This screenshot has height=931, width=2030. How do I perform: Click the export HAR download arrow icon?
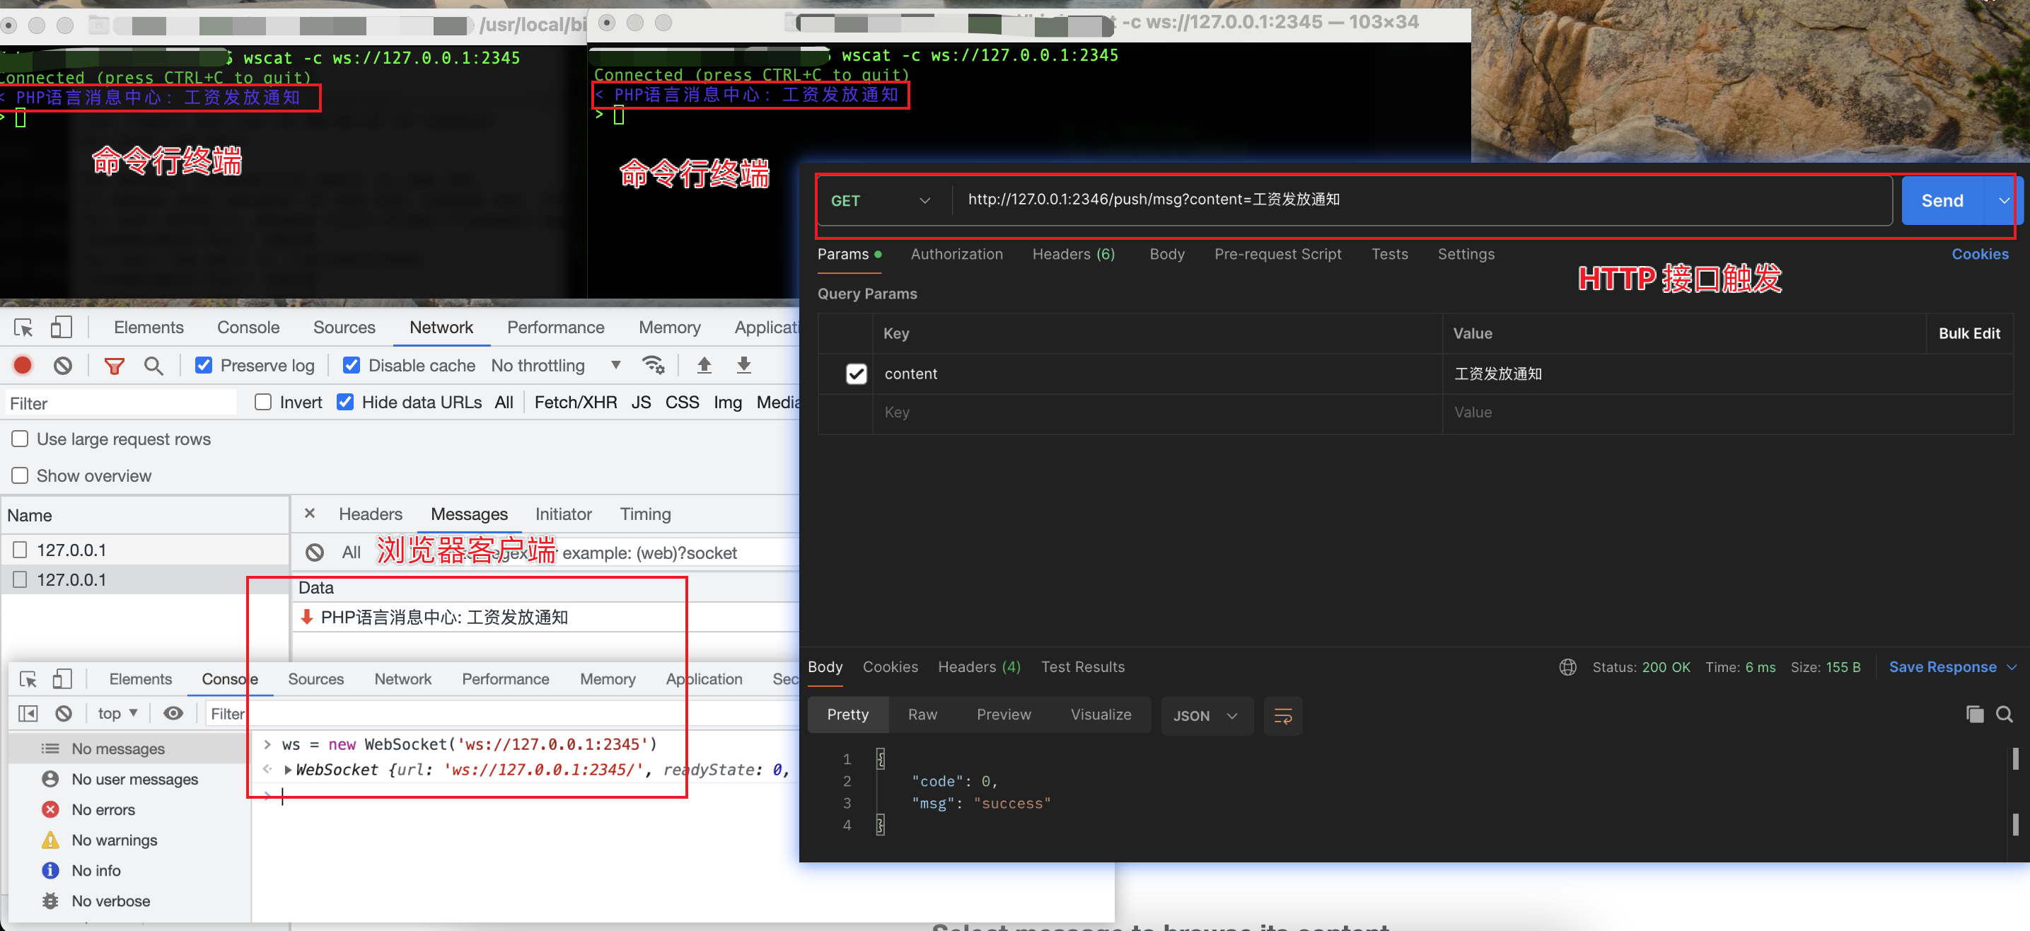coord(743,365)
